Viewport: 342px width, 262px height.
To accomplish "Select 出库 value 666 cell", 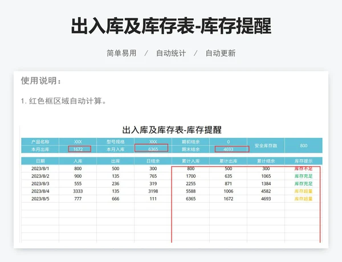I will tap(115, 199).
